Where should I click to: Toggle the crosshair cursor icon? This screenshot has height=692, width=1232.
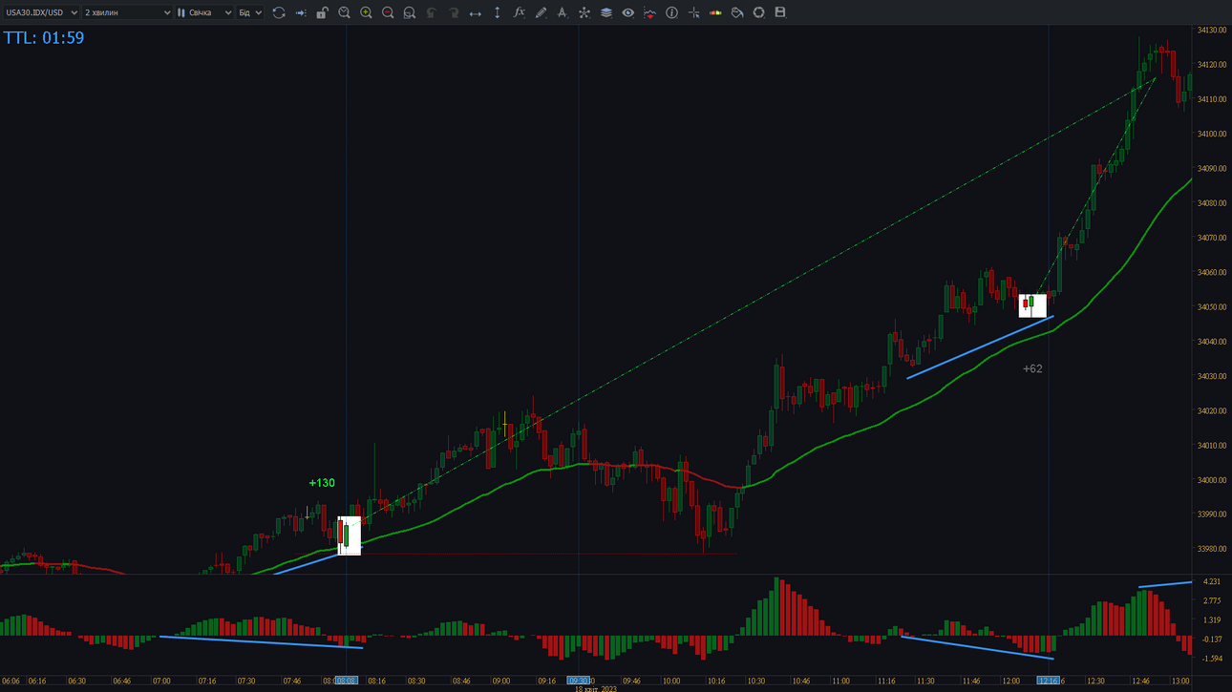pyautogui.click(x=693, y=12)
